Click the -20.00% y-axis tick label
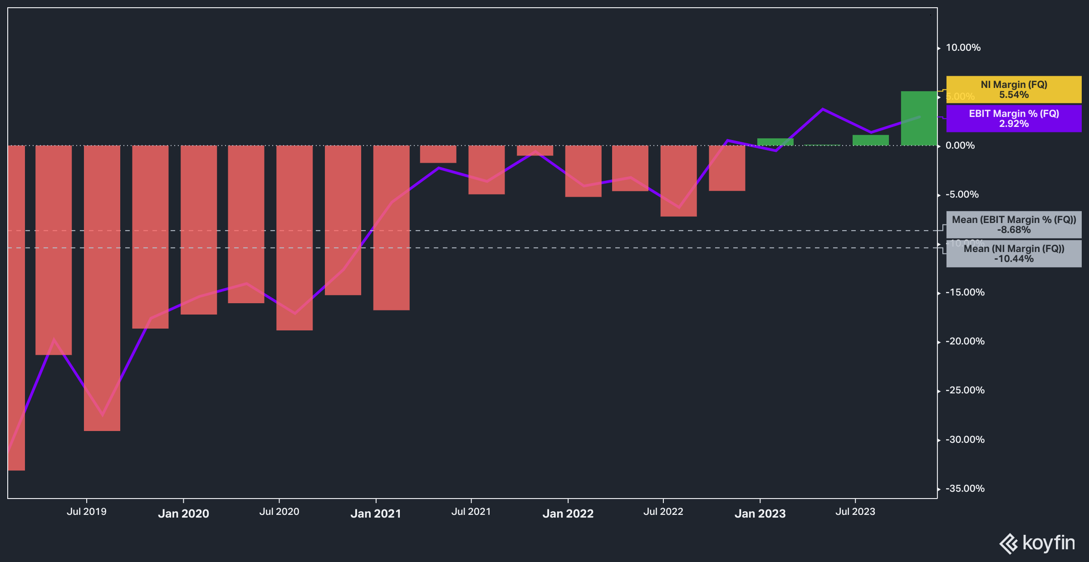1089x562 pixels. [965, 341]
